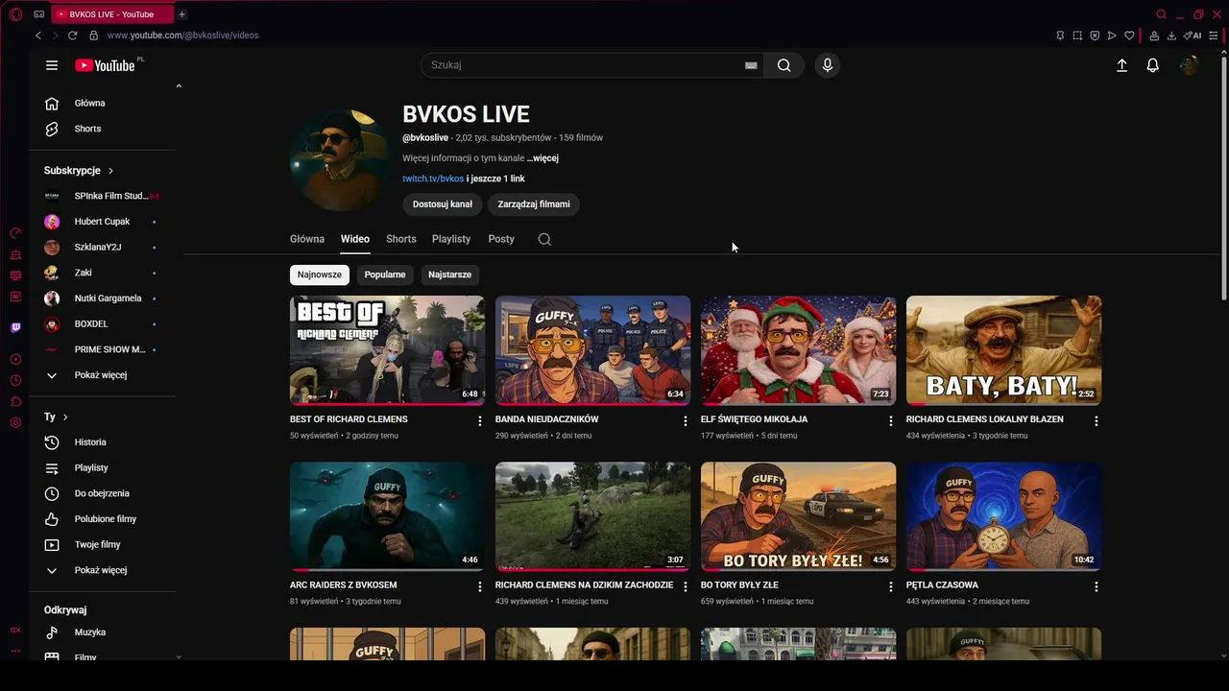Open Twitch in the Opera GX sidebar

15,327
